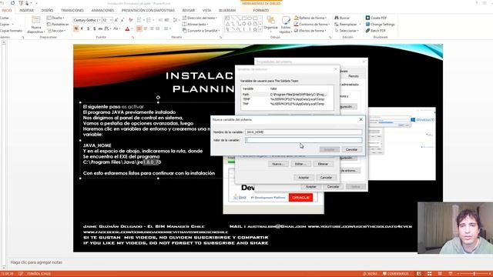Screen dimensions: 493x277
Task: Open the Aa change case dropdown
Action: coord(116,28)
